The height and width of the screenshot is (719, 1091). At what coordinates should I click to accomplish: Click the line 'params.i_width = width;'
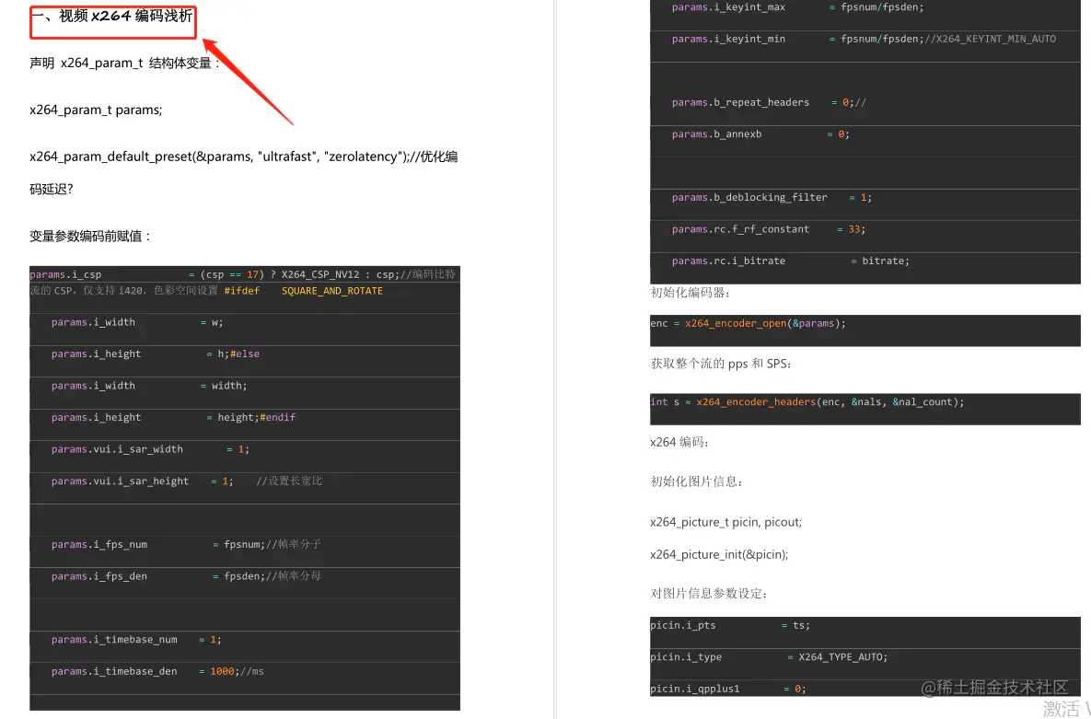pyautogui.click(x=149, y=386)
